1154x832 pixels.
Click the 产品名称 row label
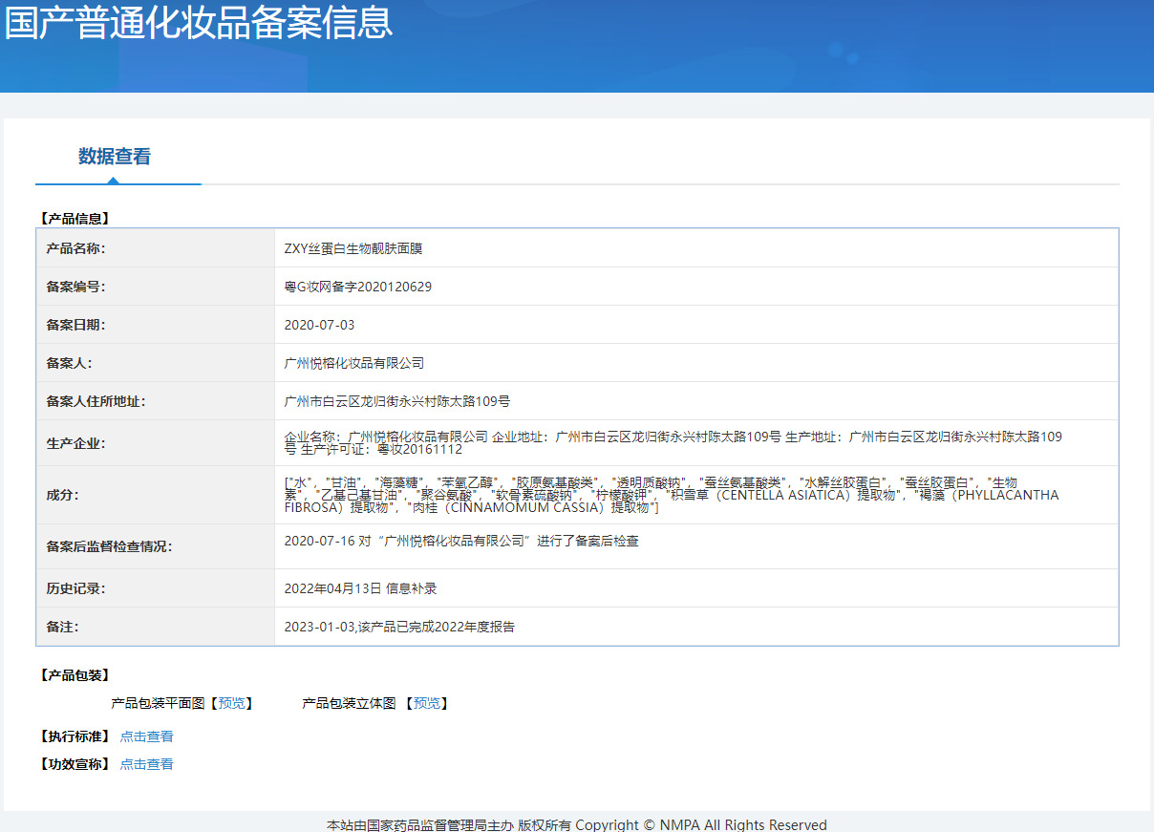click(x=75, y=248)
